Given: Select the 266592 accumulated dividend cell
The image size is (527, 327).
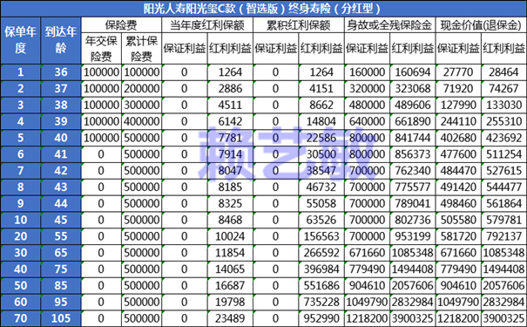Looking at the screenshot, I should pyautogui.click(x=321, y=253).
